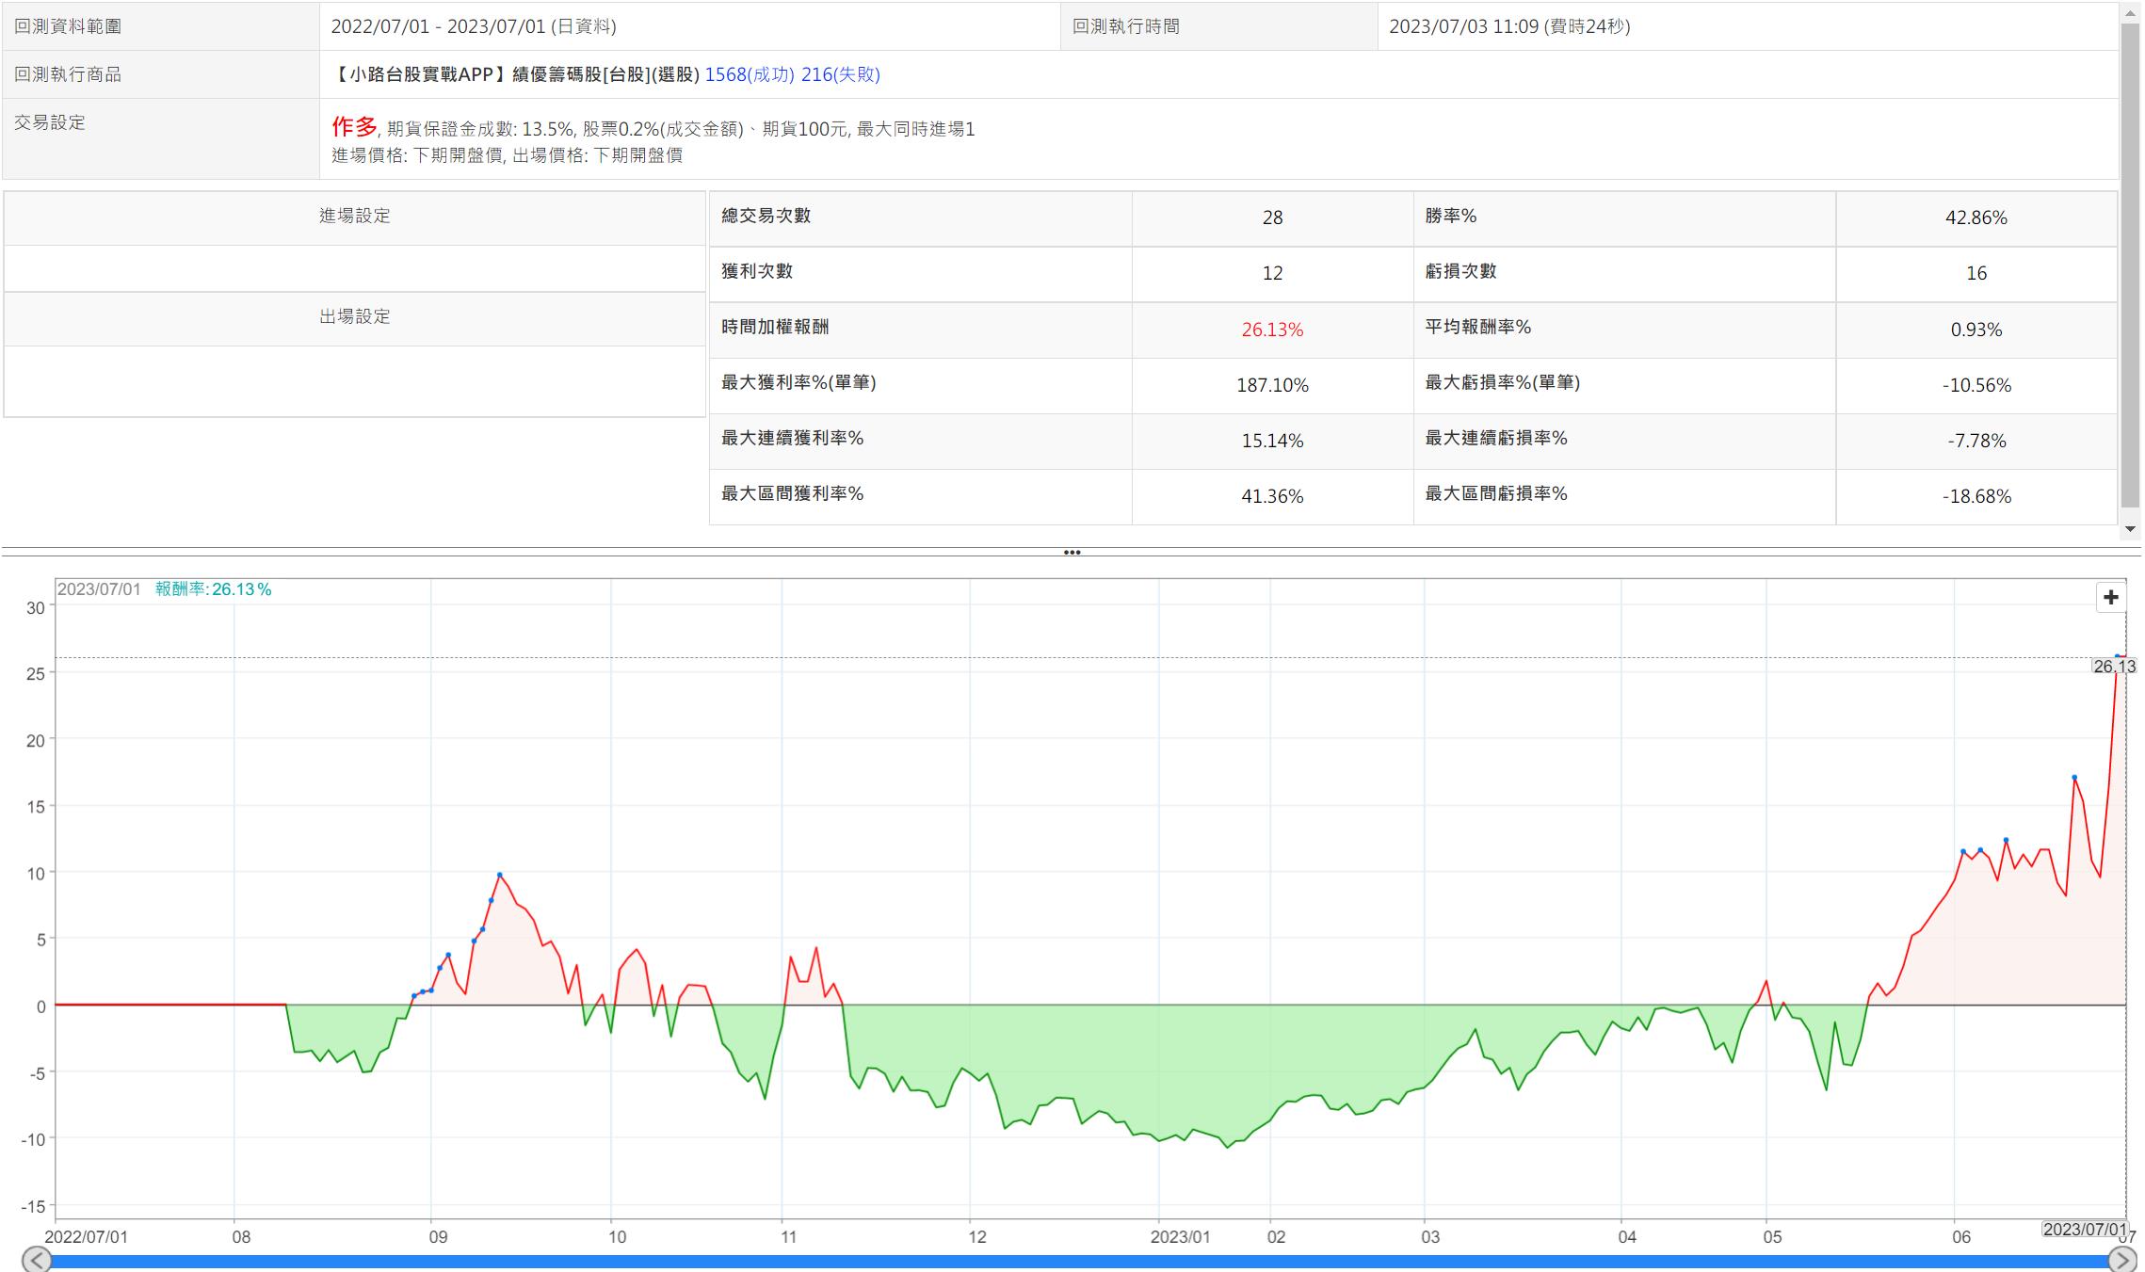Open the 1568(成功) link
This screenshot has width=2145, height=1272.
[750, 74]
